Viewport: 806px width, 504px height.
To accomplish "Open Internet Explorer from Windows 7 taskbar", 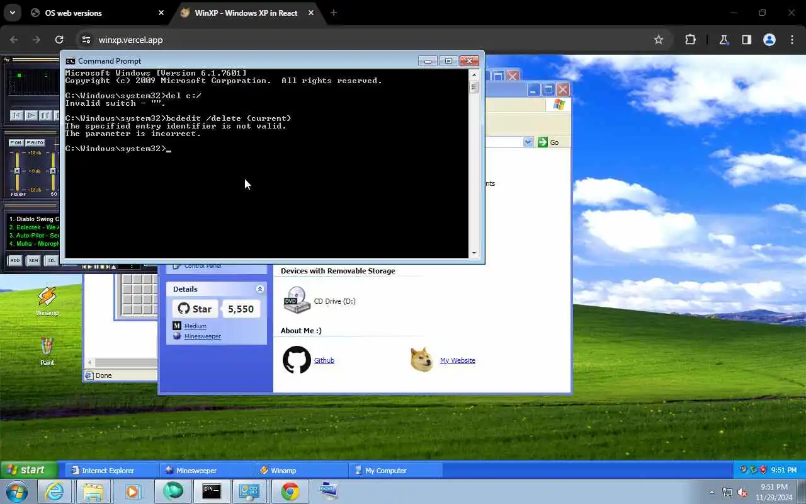I will (54, 491).
